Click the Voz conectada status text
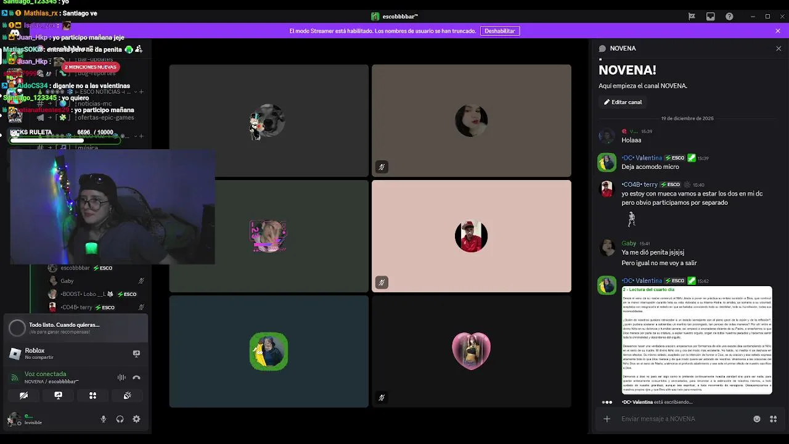The image size is (789, 444). [45, 374]
